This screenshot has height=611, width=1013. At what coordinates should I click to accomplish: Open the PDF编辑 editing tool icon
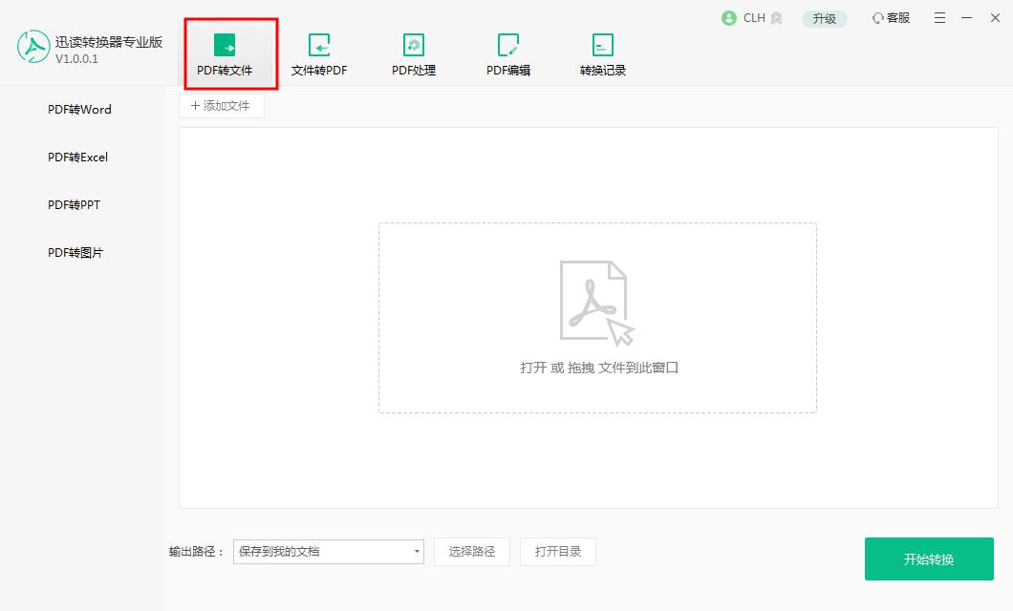click(508, 45)
